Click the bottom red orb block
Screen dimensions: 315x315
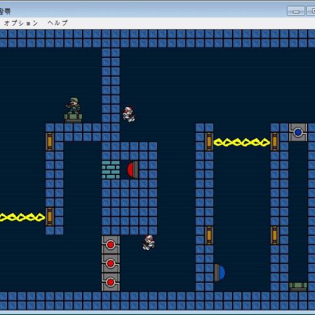[x=111, y=282]
